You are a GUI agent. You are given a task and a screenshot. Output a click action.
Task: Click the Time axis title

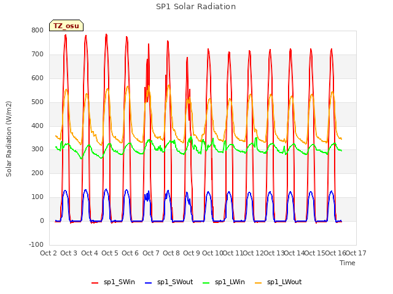click(x=348, y=263)
